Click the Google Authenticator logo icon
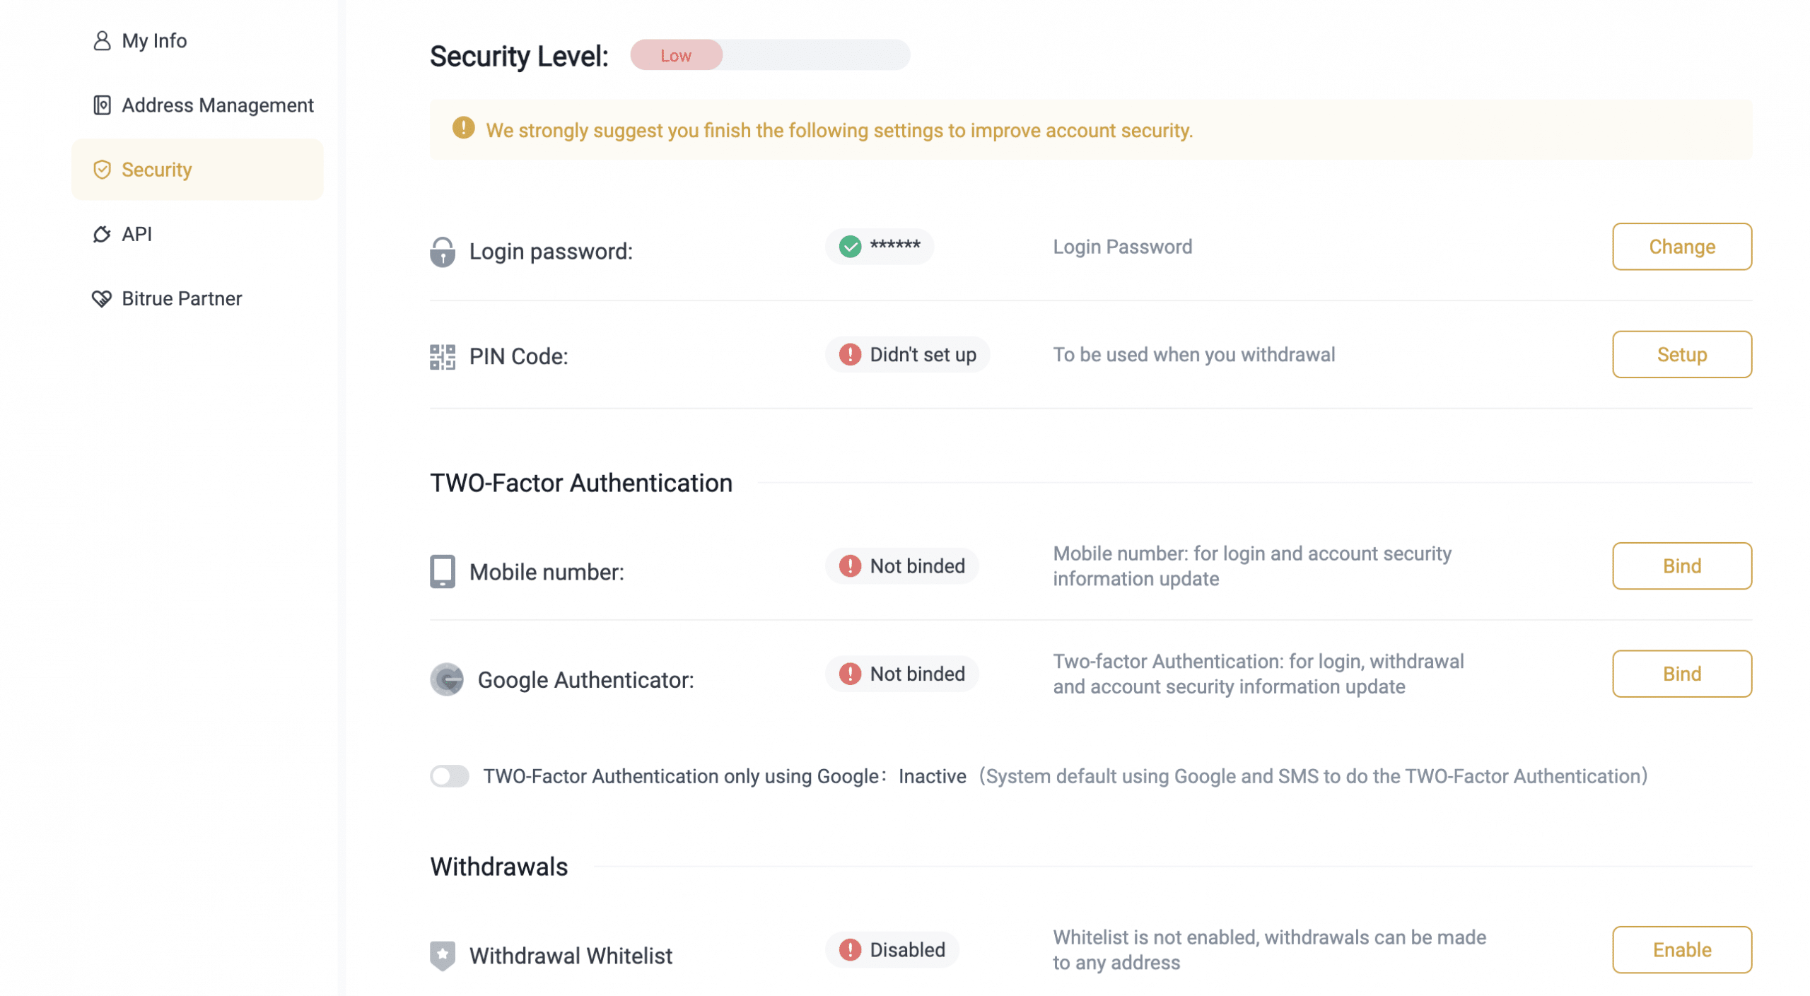The height and width of the screenshot is (996, 1810). [447, 679]
